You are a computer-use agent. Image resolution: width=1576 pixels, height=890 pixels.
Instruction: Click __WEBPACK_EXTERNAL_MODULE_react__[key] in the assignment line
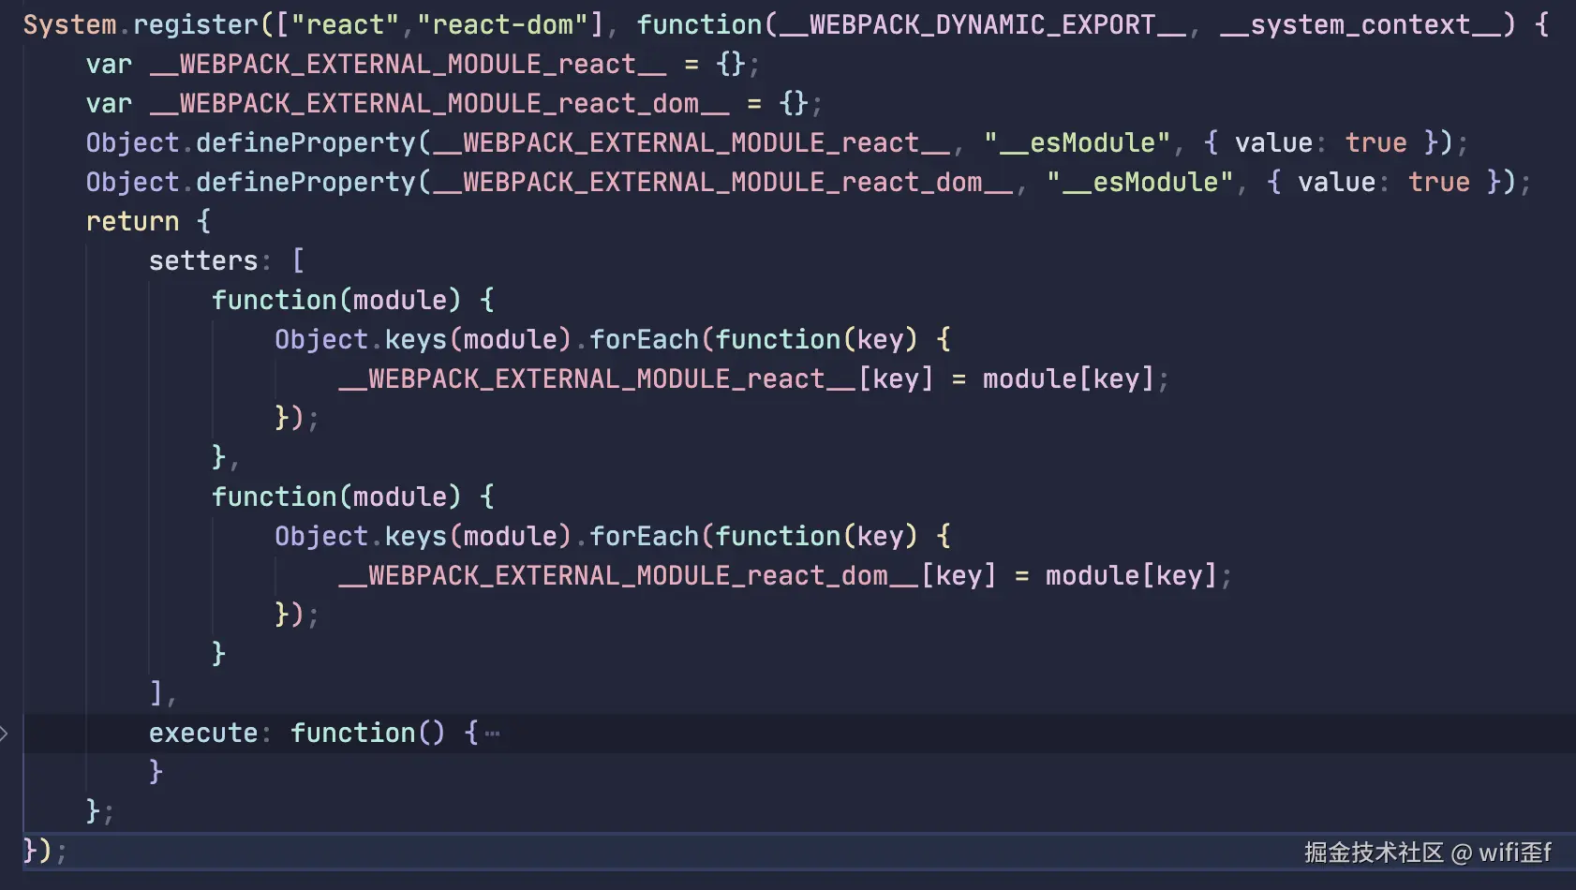click(x=636, y=378)
